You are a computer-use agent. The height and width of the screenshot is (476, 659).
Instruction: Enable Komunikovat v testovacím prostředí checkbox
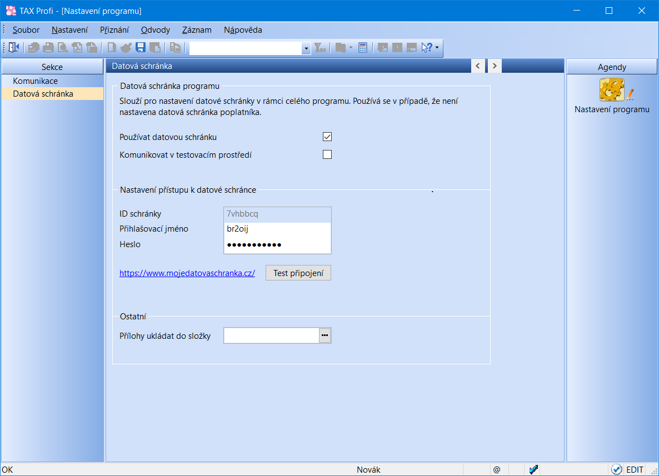point(327,154)
